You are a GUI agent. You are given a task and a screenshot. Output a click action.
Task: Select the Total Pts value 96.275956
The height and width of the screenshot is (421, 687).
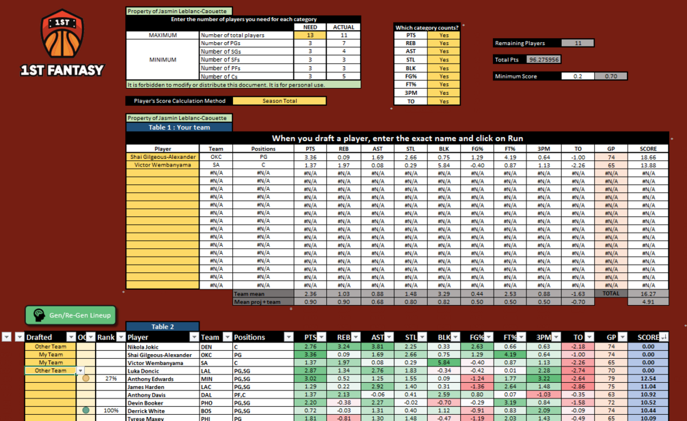[x=543, y=59]
